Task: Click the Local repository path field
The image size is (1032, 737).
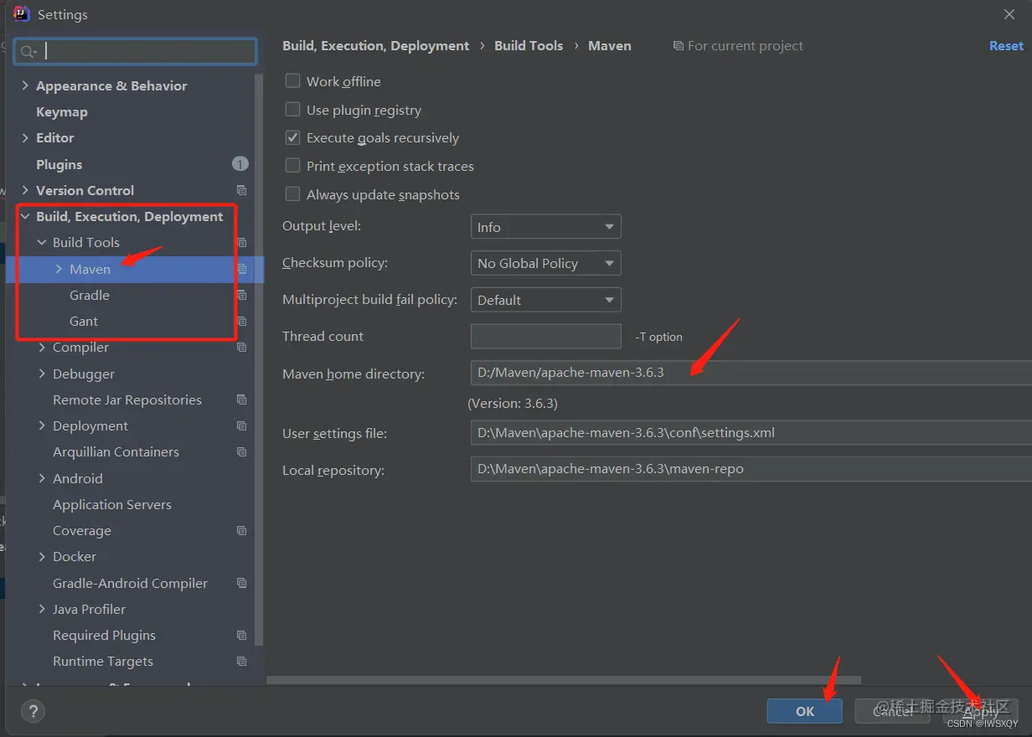Action: click(751, 469)
